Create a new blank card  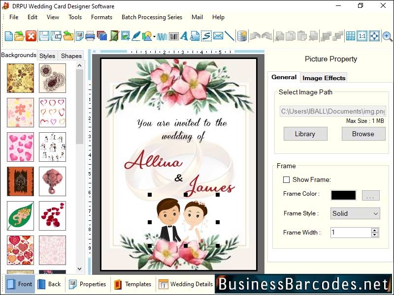(8, 36)
